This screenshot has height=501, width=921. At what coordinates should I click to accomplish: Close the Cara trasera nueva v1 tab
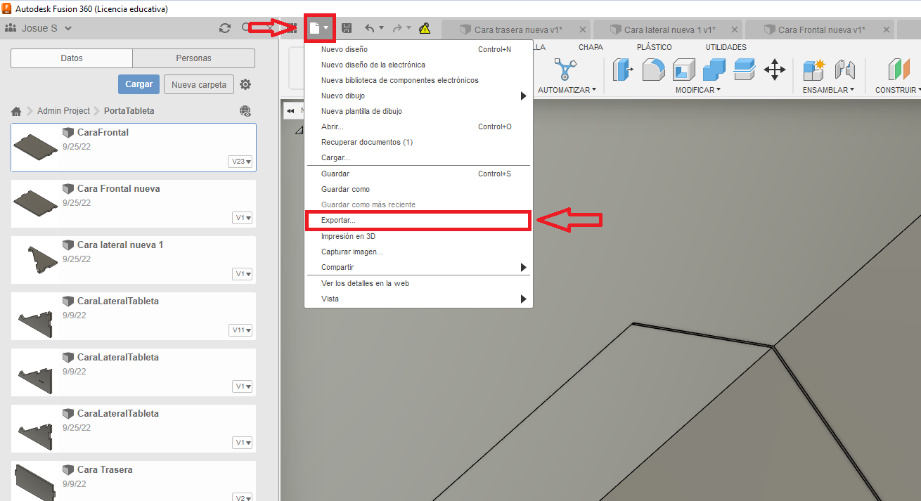coord(582,30)
